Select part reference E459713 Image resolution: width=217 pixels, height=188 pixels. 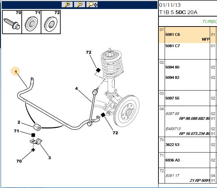[x=173, y=129]
